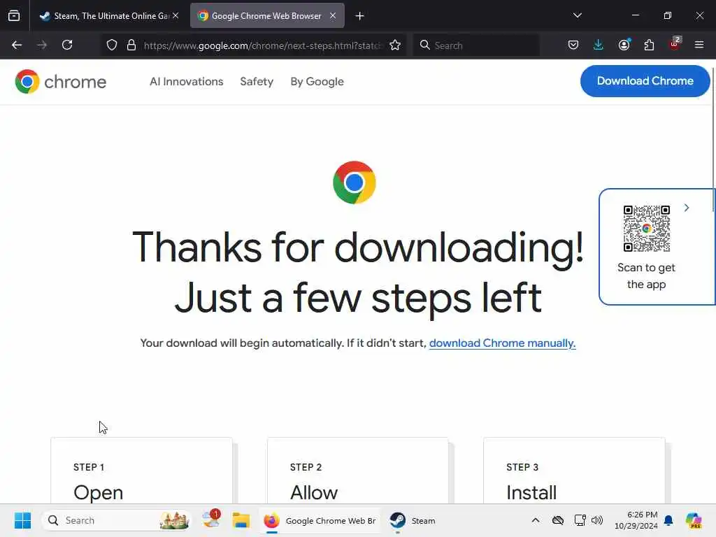Open the Firefox account icon
This screenshot has height=537, width=716.
click(x=624, y=45)
